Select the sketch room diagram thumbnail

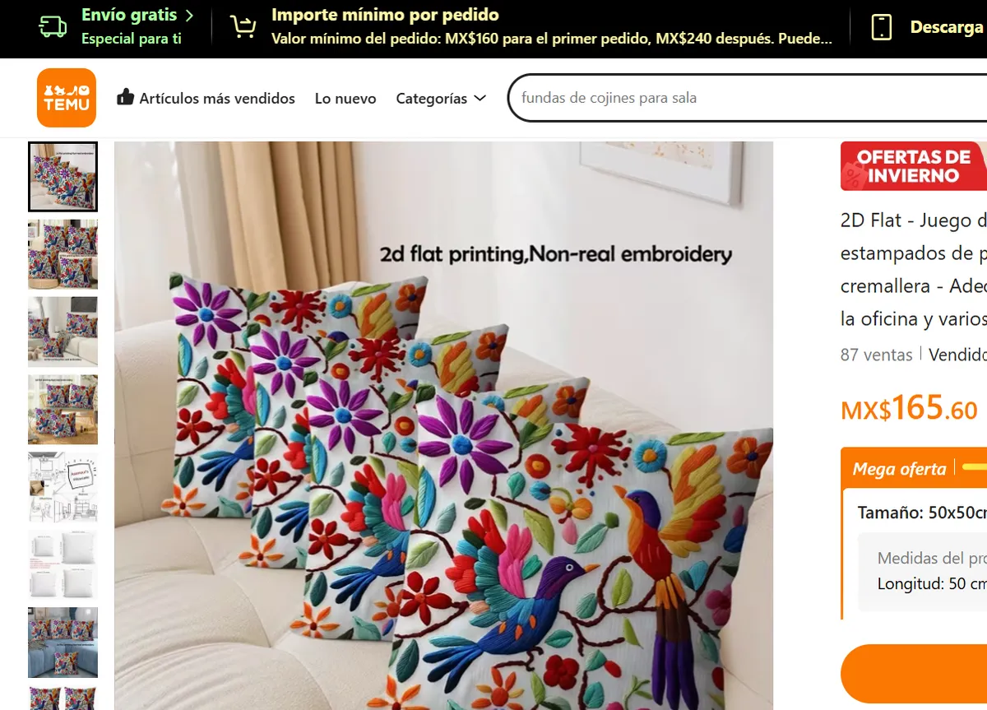coord(63,487)
